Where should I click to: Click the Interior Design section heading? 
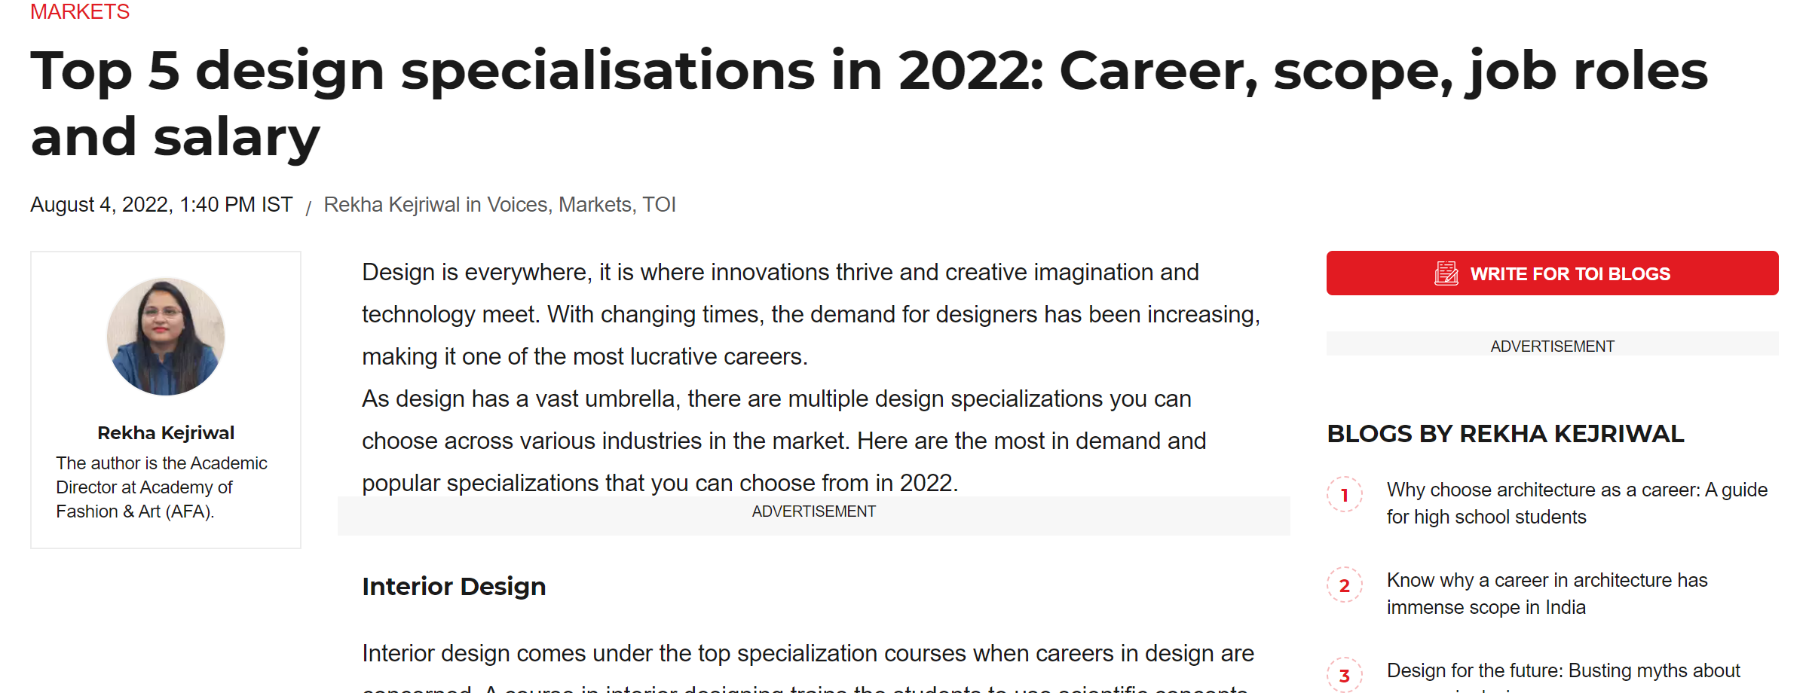click(x=454, y=586)
